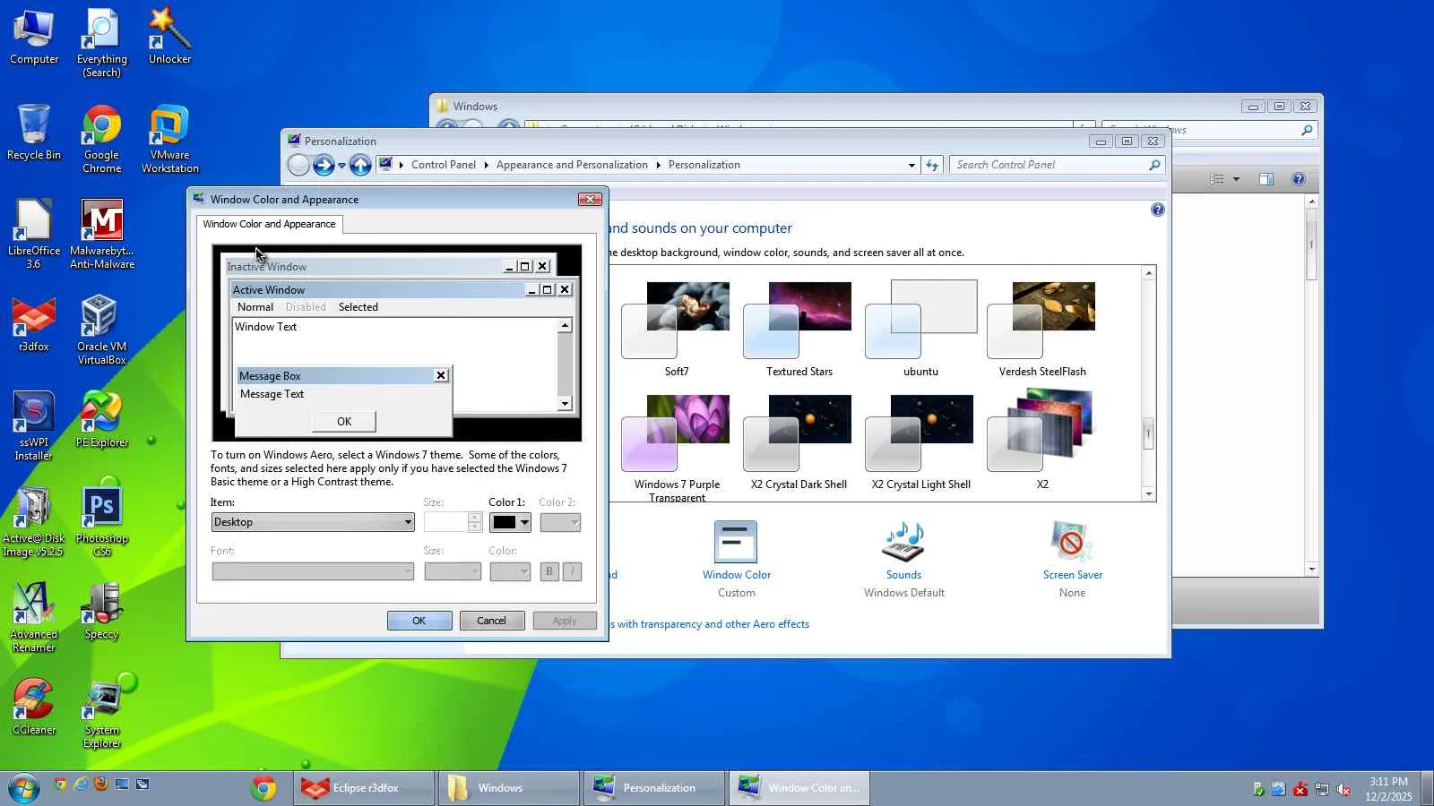Select the Soft7 theme
The image size is (1434, 806).
point(677,328)
